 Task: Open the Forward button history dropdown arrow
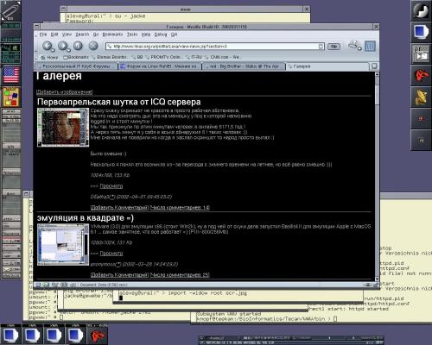pyautogui.click(x=68, y=49)
